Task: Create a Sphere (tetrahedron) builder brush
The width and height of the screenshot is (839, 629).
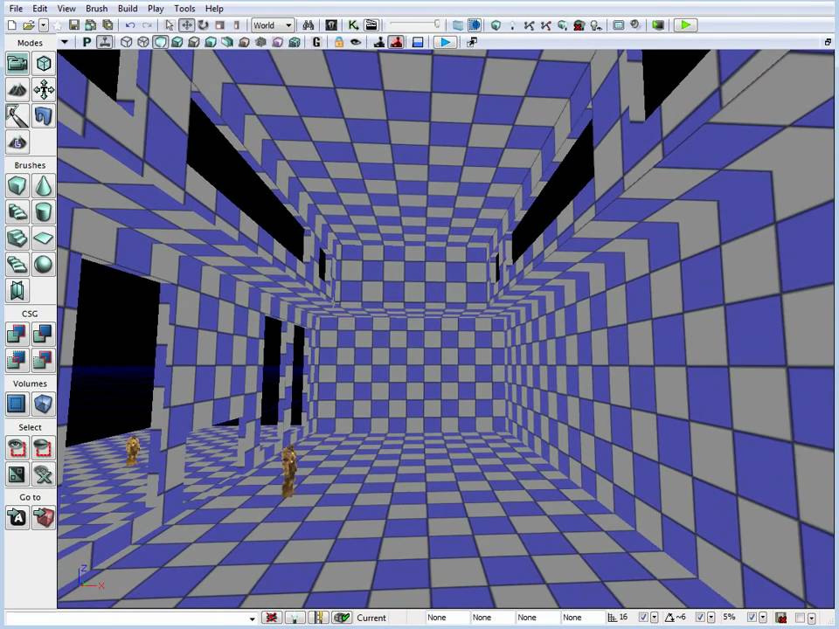Action: tap(44, 265)
